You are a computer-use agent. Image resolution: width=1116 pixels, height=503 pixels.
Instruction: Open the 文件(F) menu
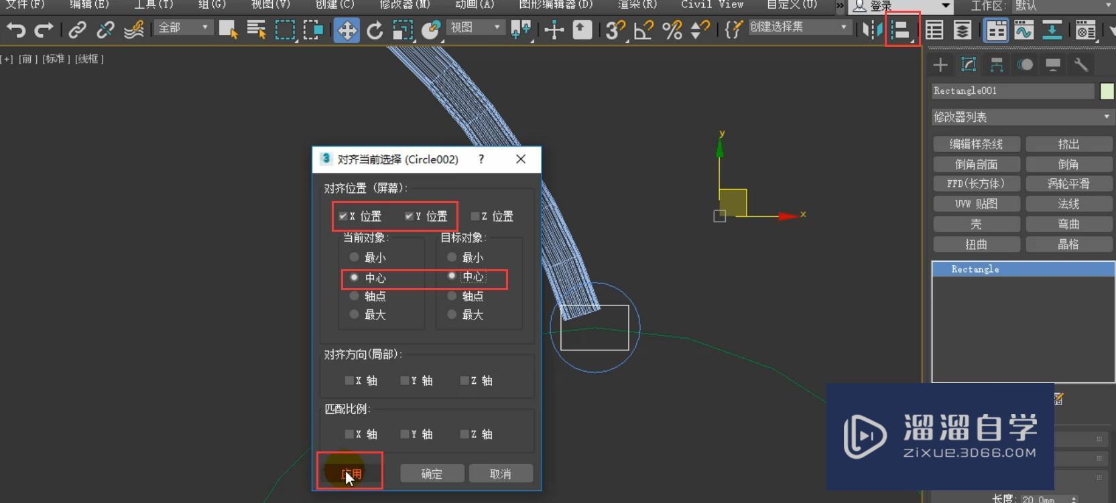25,5
